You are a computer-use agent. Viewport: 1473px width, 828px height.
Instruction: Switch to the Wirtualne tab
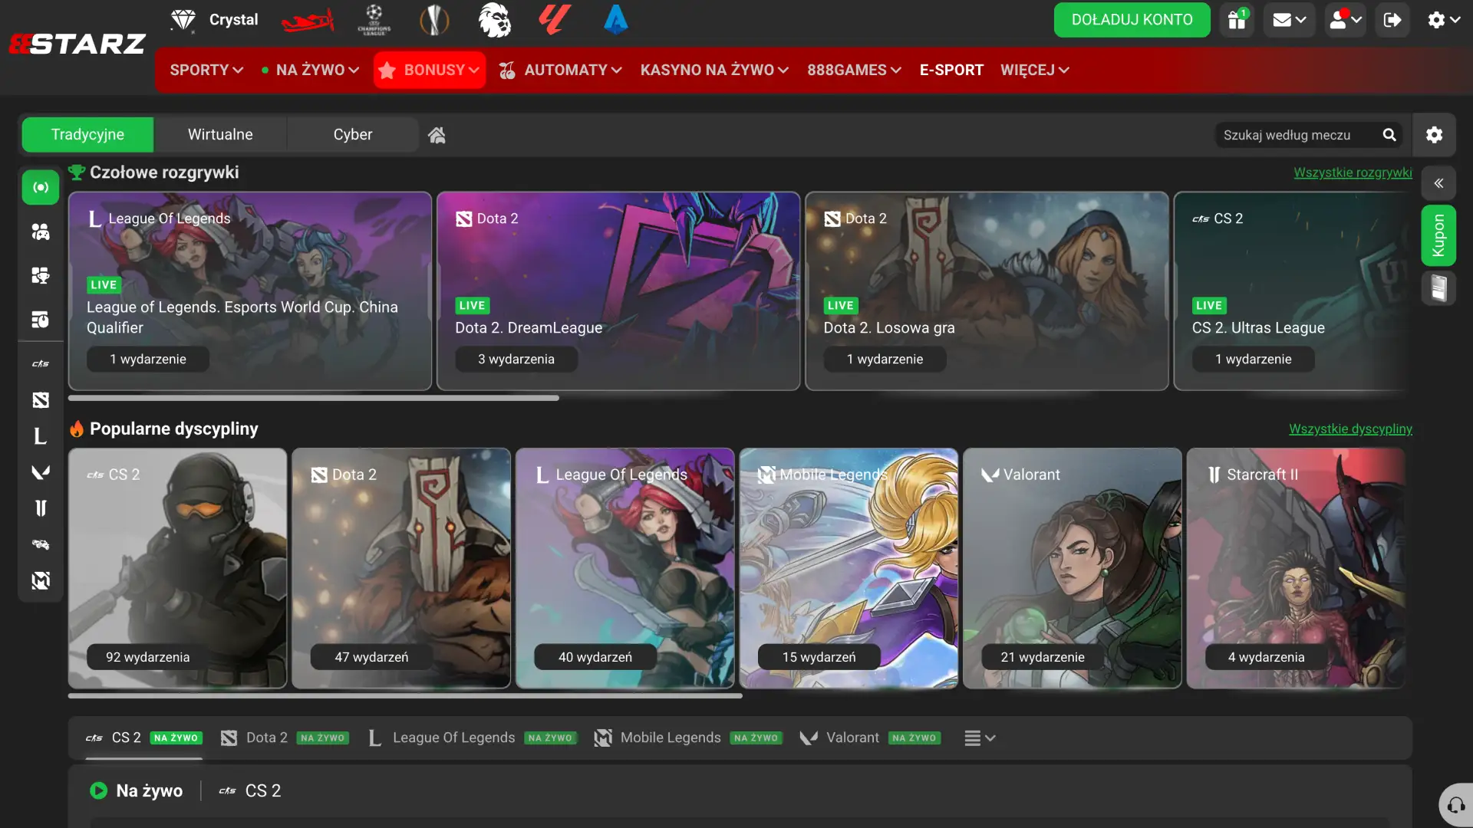[x=220, y=135]
